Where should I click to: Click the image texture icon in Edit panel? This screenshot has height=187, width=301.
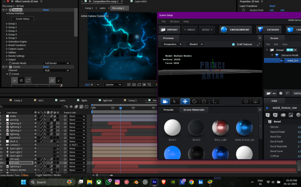291,115
